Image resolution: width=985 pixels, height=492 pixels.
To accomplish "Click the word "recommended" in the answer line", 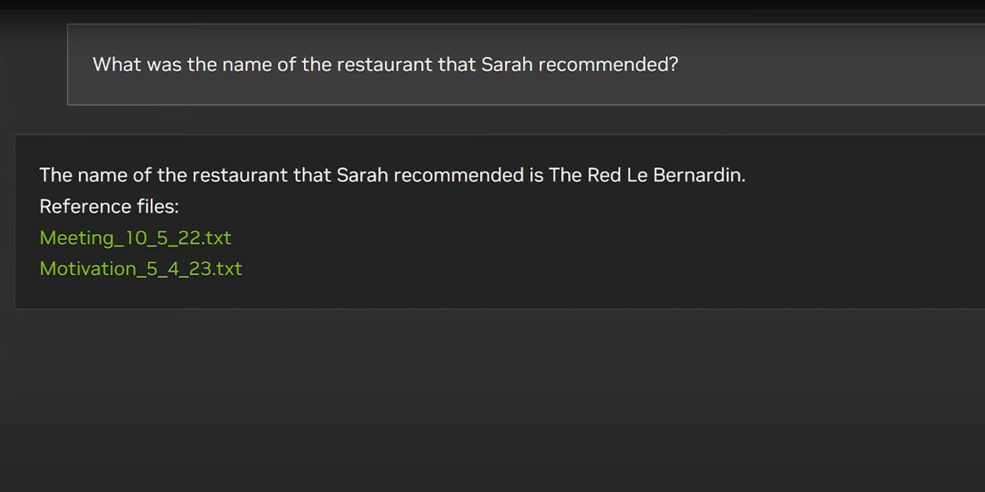I will tap(458, 175).
